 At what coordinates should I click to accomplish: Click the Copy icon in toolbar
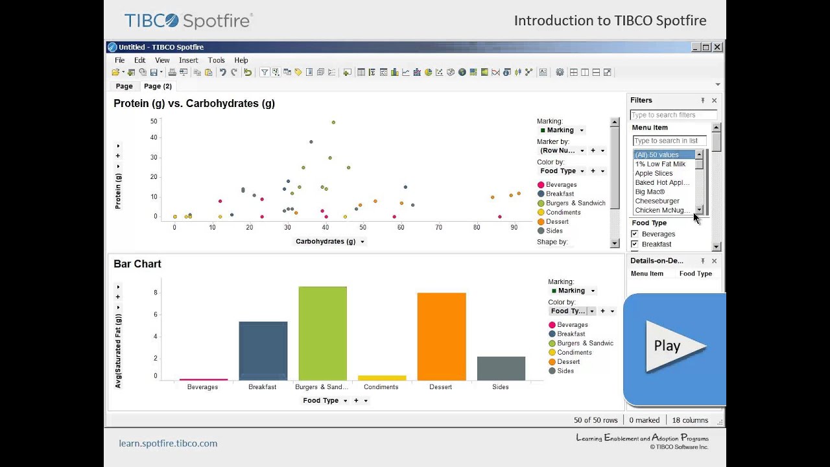pyautogui.click(x=197, y=72)
